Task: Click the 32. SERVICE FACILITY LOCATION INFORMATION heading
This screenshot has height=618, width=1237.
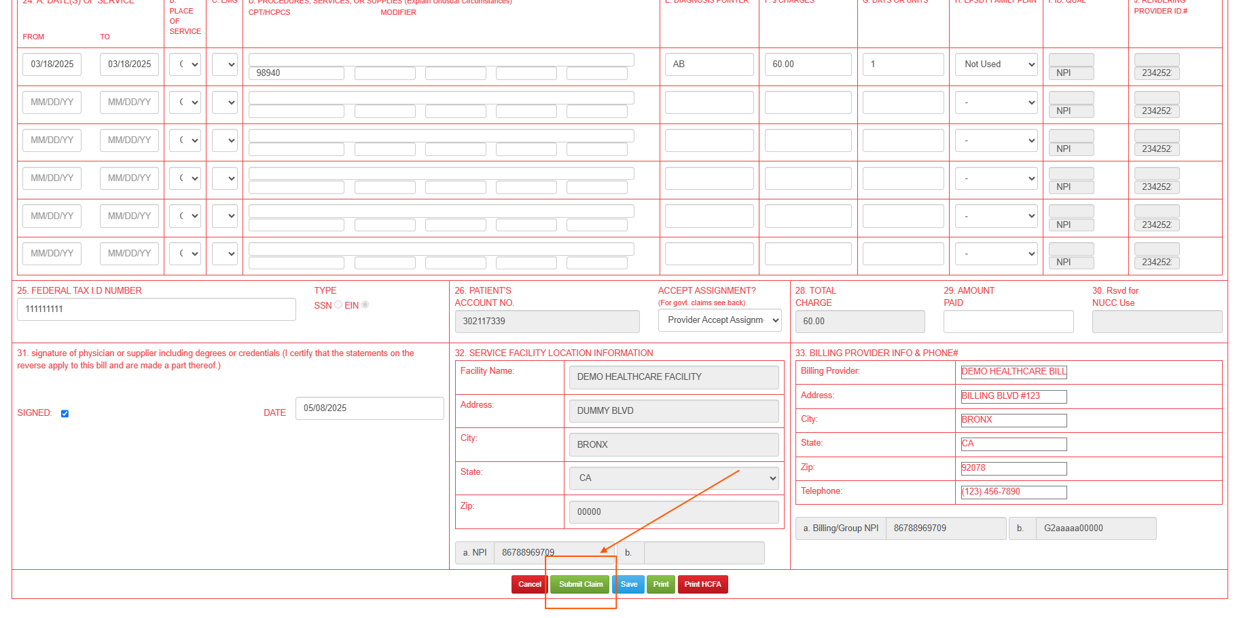Action: click(554, 353)
